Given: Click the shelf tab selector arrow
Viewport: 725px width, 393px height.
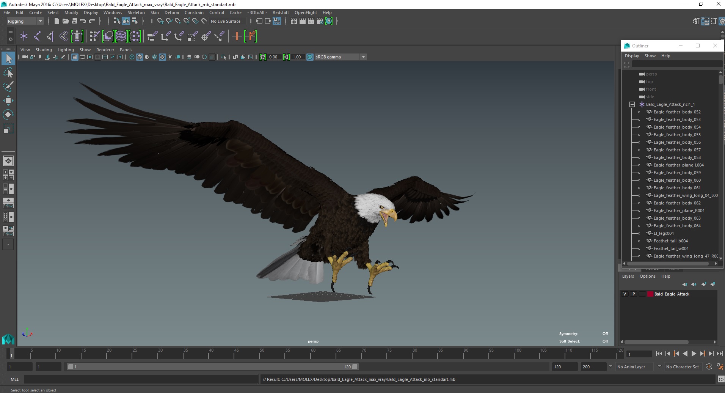Looking at the screenshot, I should tap(10, 33).
